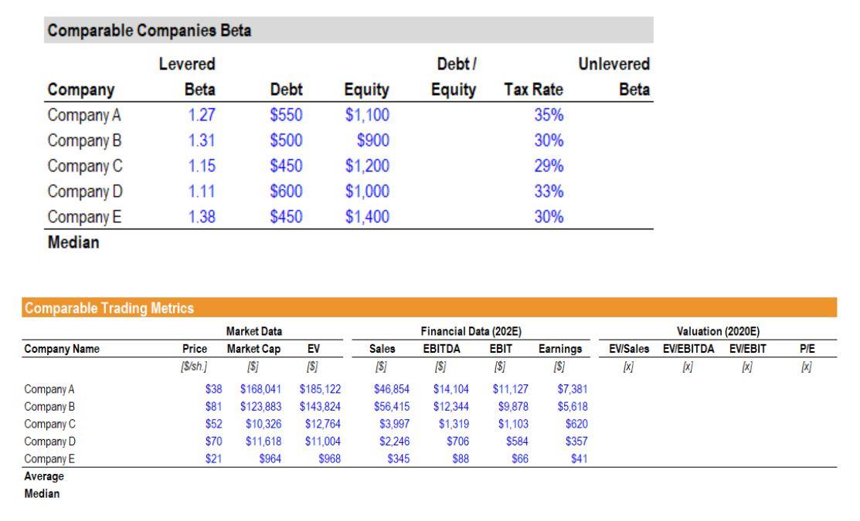Select Company E levered beta 1.38
Viewport: 860px width, 521px height.
(x=202, y=217)
